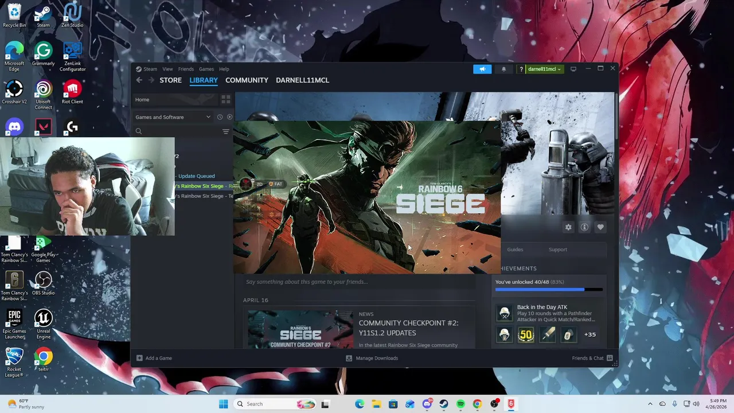Show the +35 more achievements

tap(590, 334)
